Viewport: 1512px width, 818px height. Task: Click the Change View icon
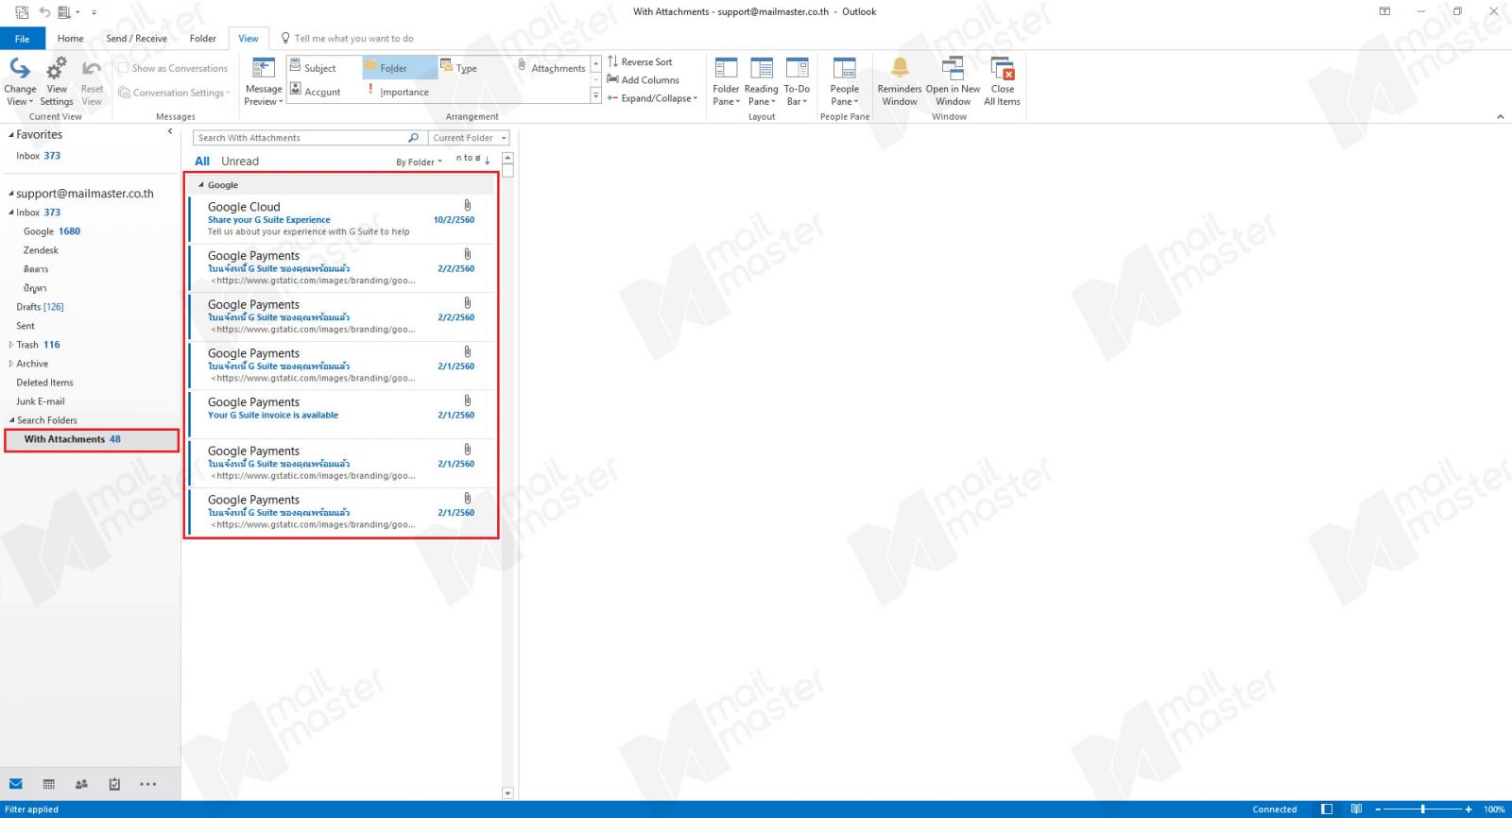[x=20, y=69]
